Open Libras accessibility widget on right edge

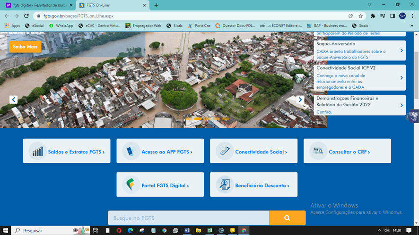(412, 116)
